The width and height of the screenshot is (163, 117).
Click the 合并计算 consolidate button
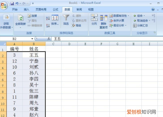click(117, 21)
